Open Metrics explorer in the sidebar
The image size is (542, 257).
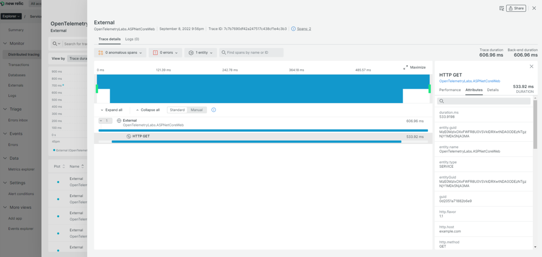point(21,169)
